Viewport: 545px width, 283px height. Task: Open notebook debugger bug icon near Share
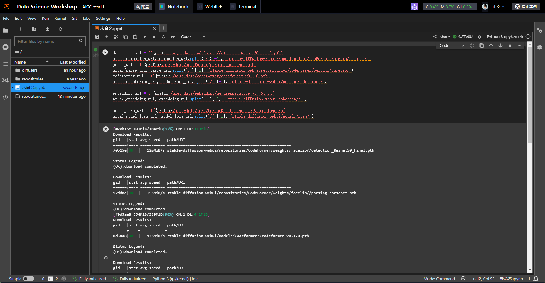(479, 37)
